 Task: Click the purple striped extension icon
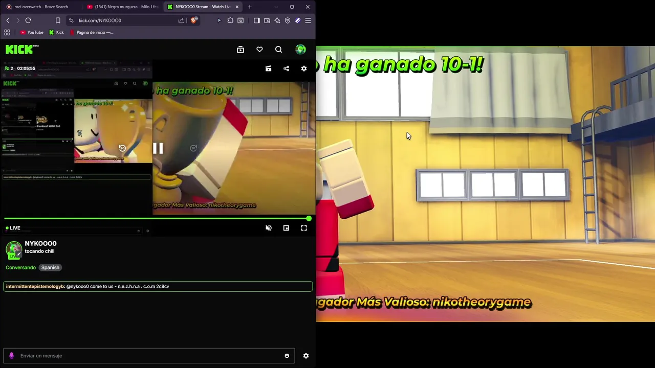tap(298, 20)
